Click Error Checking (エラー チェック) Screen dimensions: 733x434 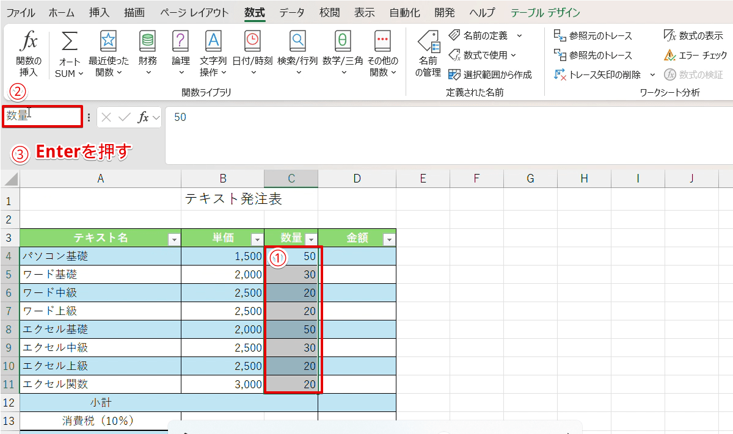[696, 56]
